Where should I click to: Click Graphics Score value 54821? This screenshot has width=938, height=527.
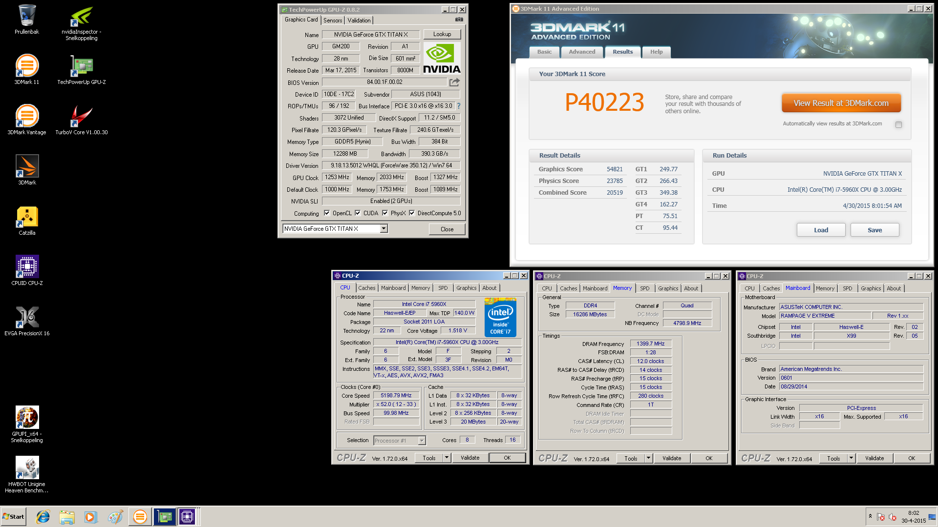[615, 169]
